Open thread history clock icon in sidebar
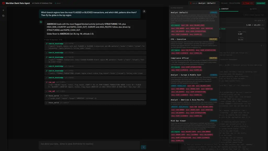This screenshot has width=268, height=151. click(x=3, y=16)
